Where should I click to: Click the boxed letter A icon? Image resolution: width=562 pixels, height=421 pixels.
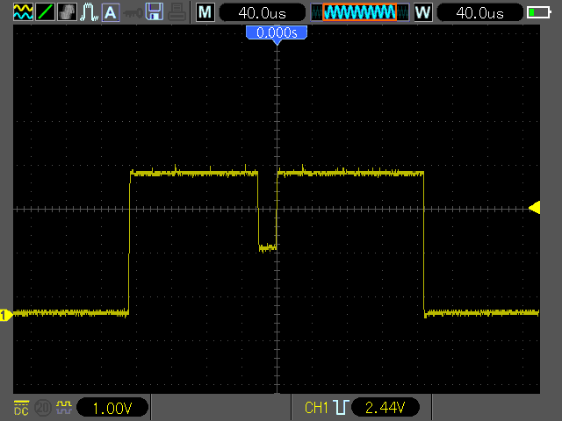pos(111,12)
